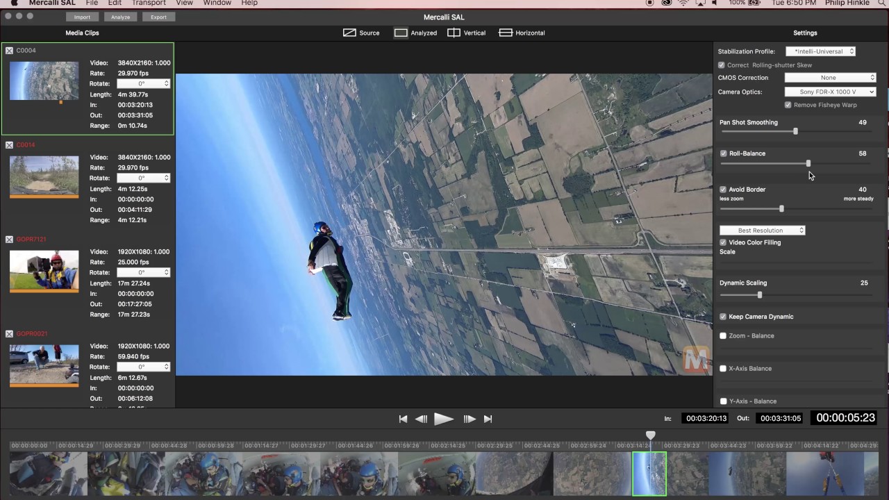
Task: Open the View menu
Action: pos(184,3)
